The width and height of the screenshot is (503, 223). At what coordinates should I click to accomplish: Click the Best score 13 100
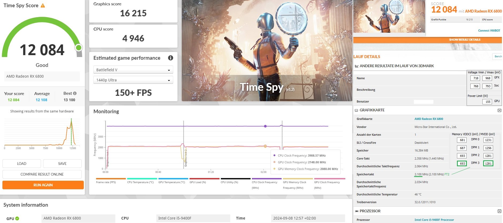[x=69, y=100]
